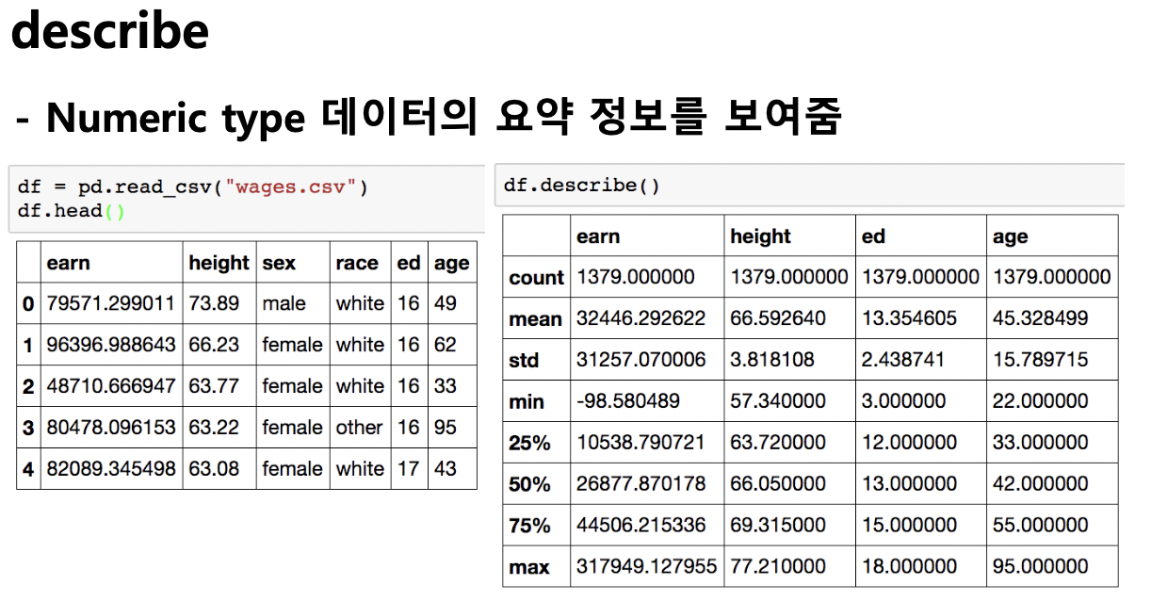The width and height of the screenshot is (1151, 601).
Task: Click the mean height value 66.592640
Action: point(778,318)
